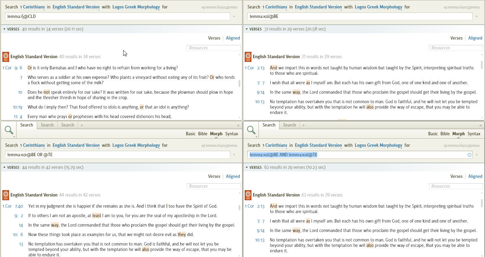This screenshot has height=257, width=485.
Task: Switch to Aligned view in the bottom-right panel
Action: 475,177
